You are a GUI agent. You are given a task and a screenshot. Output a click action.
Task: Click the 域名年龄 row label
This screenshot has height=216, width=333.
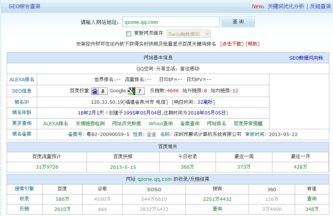click(22, 113)
